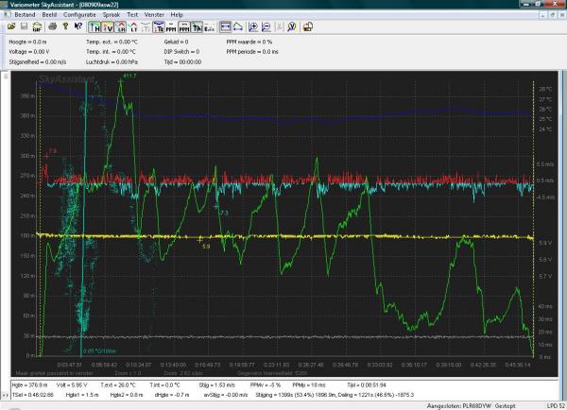This screenshot has width=567, height=410.
Task: Minimize the inner document window
Action: (x=543, y=15)
